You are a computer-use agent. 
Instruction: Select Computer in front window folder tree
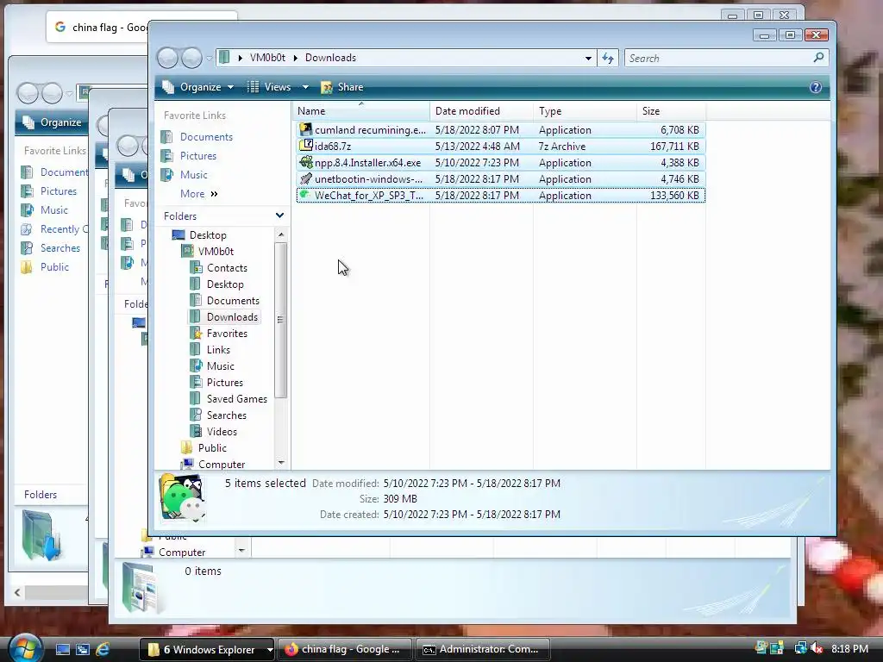click(222, 463)
